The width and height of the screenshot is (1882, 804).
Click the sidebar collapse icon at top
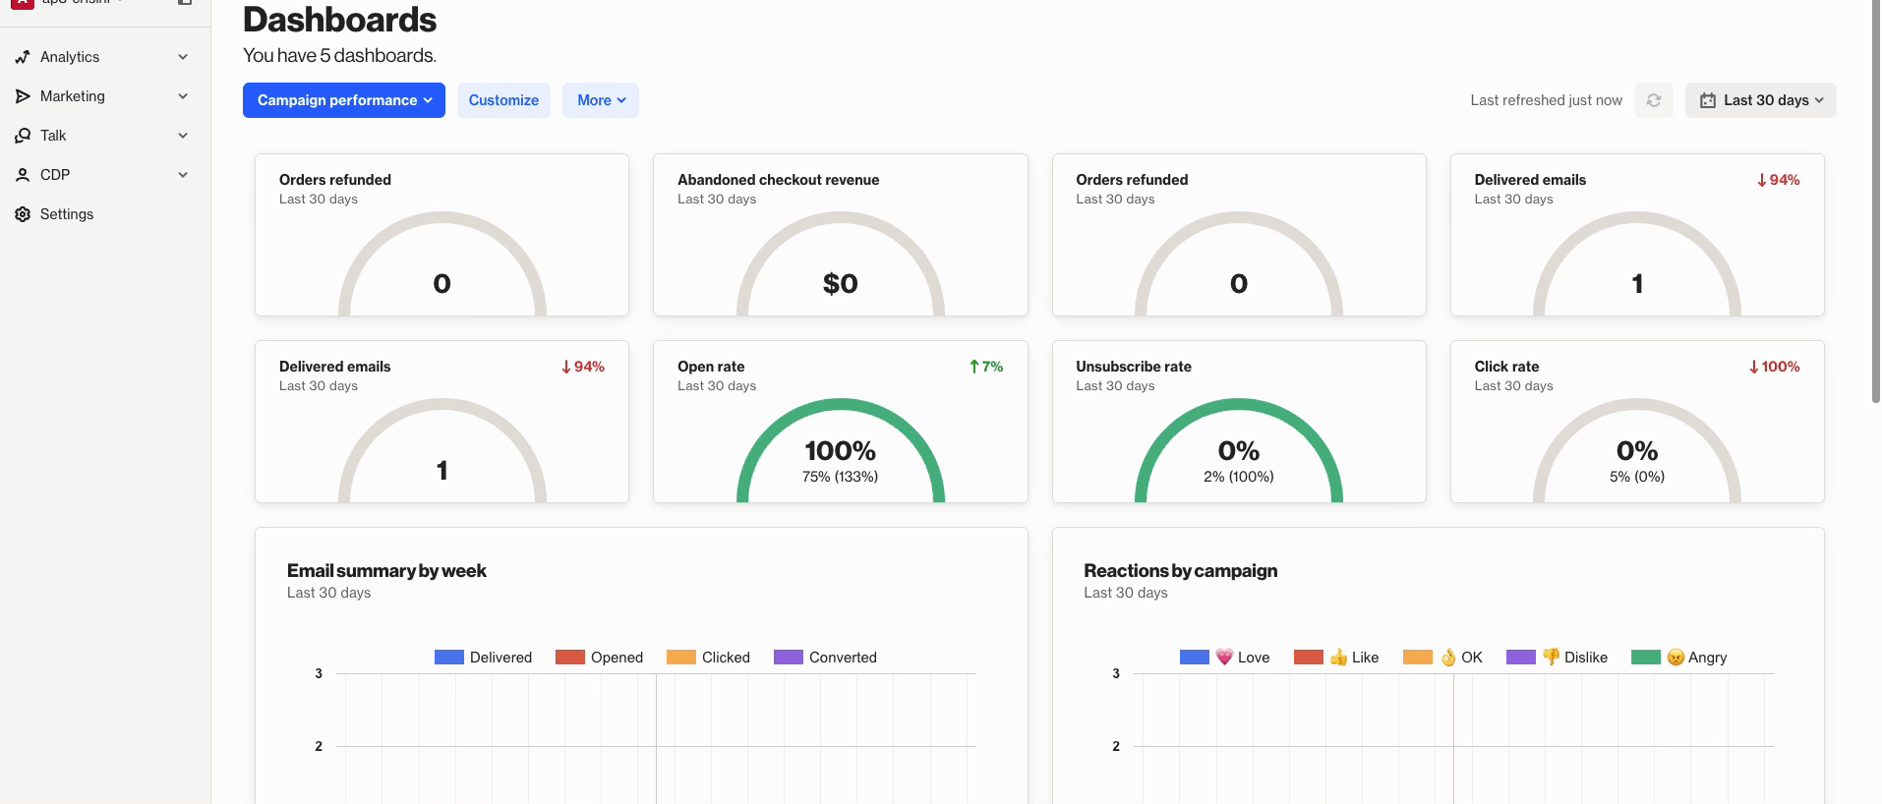(184, 3)
